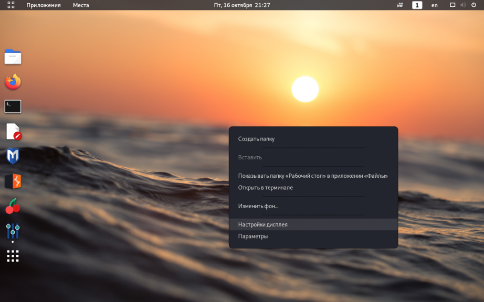Viewport: 484px width, 302px height.
Task: Open the activities overview icon
Action: click(x=11, y=5)
